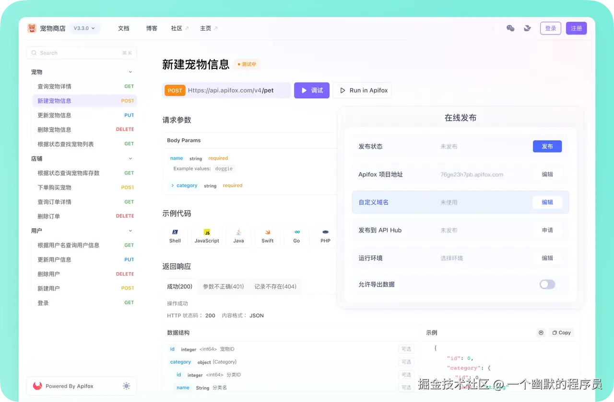Open the V3.3.0 version dropdown
The width and height of the screenshot is (614, 402).
coord(84,28)
